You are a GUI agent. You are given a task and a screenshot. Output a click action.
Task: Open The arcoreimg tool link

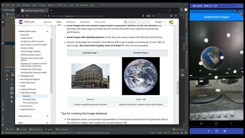pyautogui.click(x=30, y=103)
